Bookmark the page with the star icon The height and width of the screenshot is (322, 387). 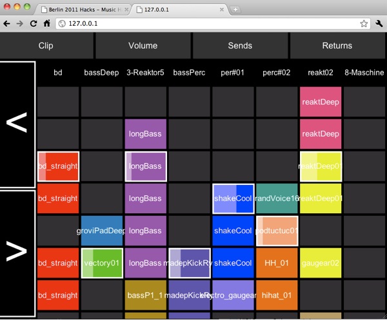click(x=364, y=24)
